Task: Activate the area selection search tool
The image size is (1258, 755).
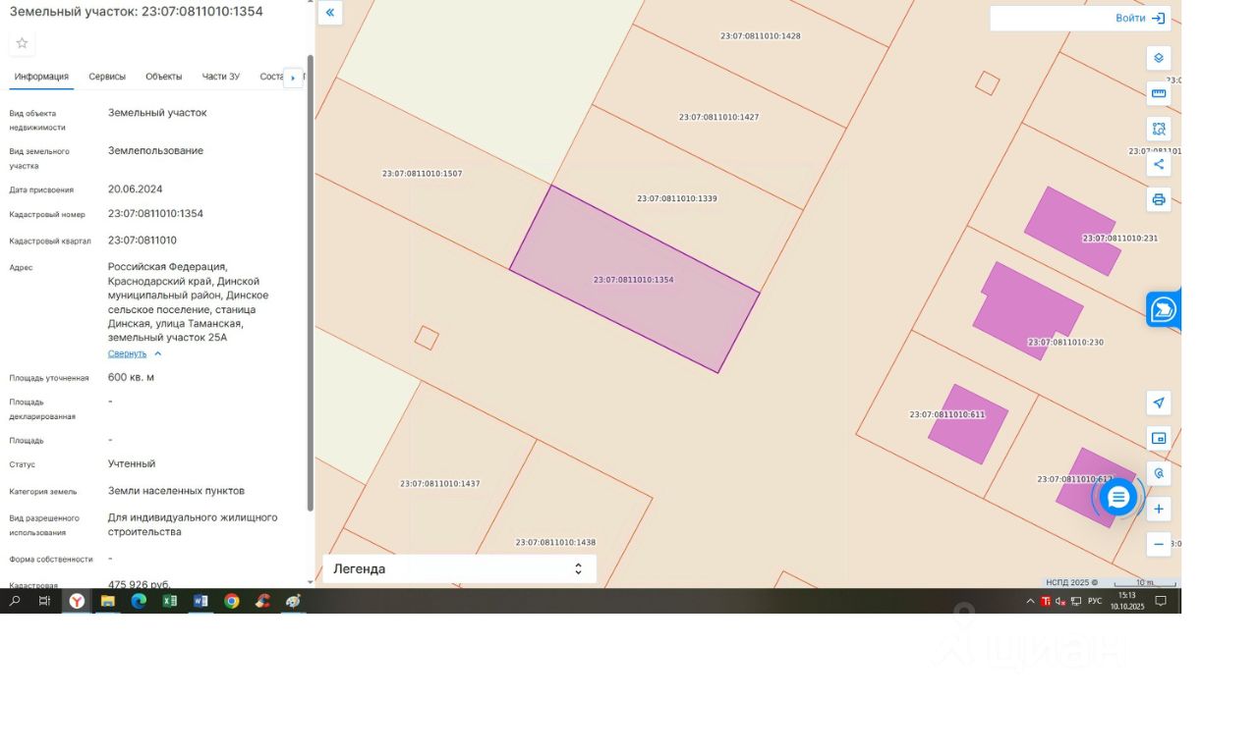Action: pos(1159,129)
